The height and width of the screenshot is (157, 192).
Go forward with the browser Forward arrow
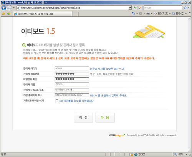[x=9, y=8]
